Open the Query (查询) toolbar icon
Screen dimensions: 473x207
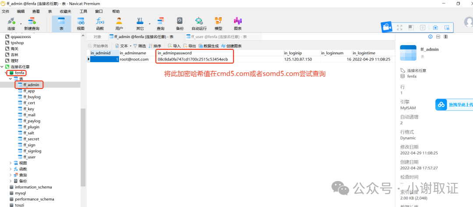160,24
